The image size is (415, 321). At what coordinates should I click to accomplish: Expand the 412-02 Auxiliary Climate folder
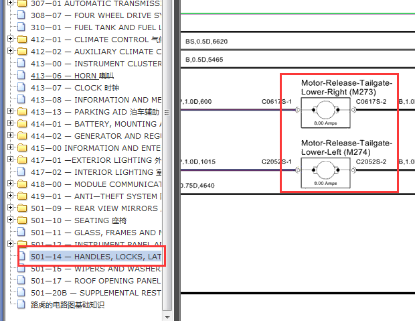click(x=10, y=51)
